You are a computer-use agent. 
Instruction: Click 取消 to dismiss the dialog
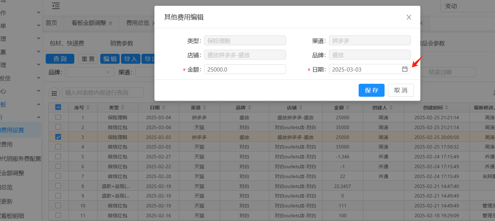401,90
